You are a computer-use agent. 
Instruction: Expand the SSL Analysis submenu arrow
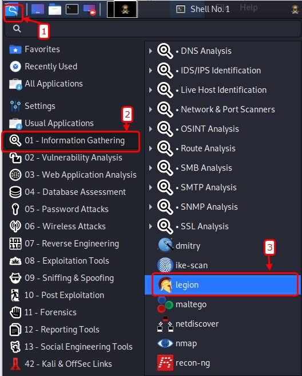150,226
